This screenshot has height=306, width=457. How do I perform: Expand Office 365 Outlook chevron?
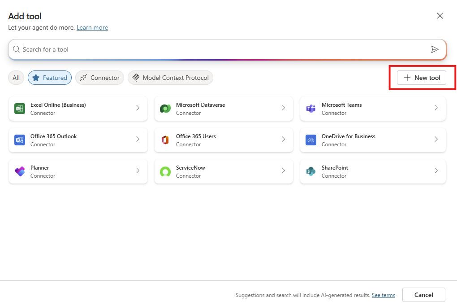[x=138, y=139]
